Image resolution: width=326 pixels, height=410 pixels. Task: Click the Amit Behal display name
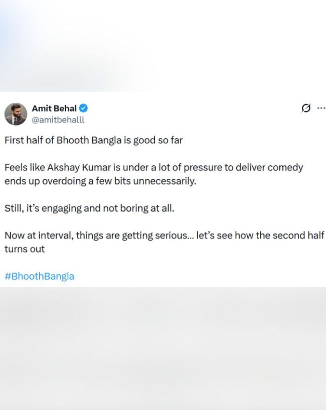(54, 108)
